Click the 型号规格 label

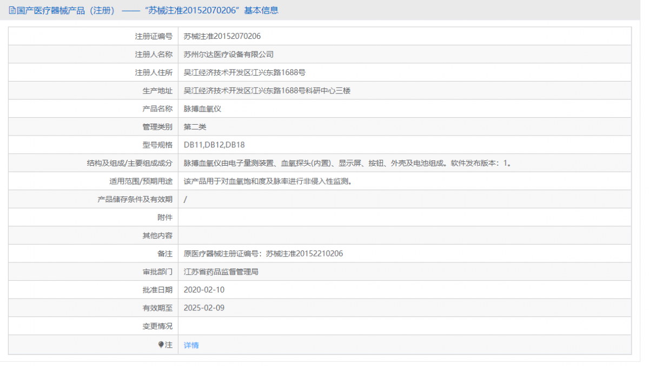[157, 145]
